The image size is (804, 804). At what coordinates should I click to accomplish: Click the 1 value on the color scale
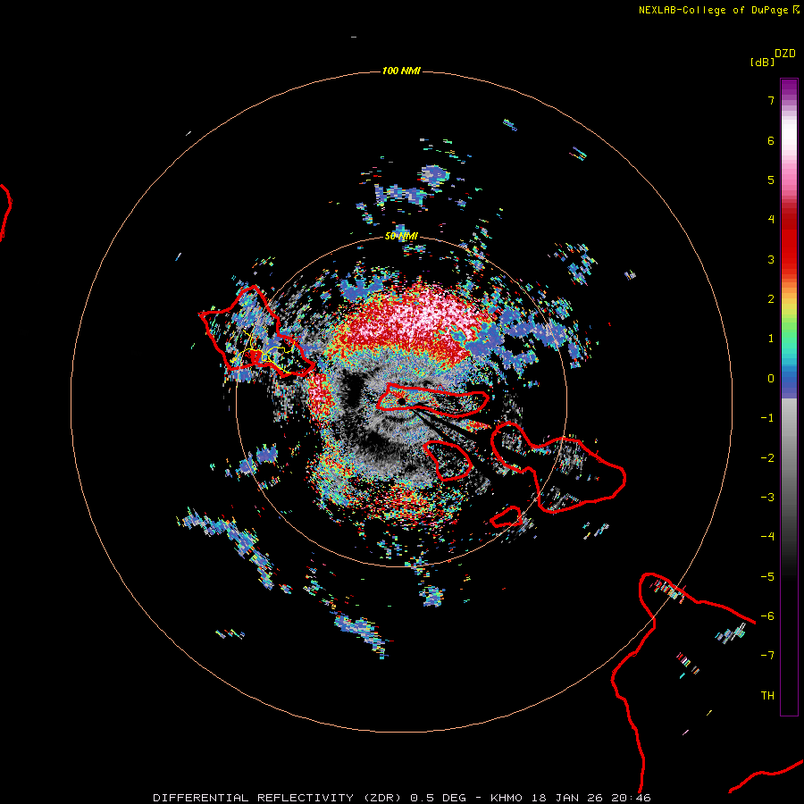click(x=771, y=339)
